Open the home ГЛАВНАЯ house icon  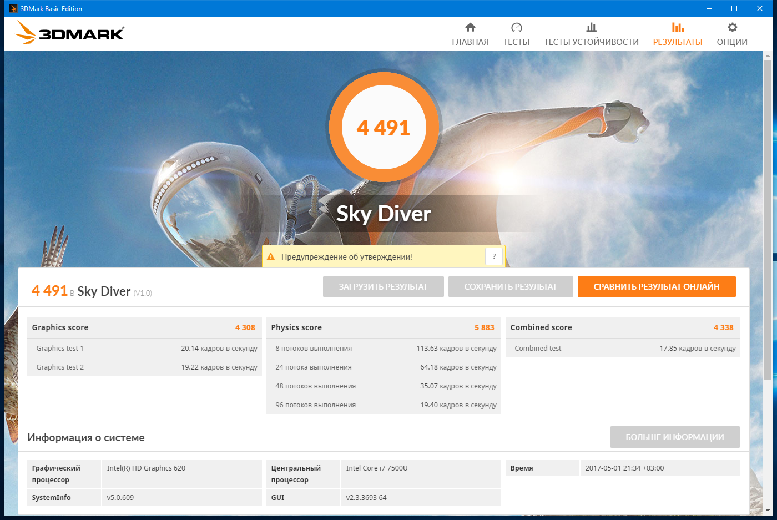(x=470, y=27)
